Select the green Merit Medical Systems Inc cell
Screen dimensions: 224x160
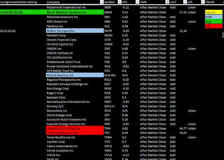pyautogui.click(x=75, y=12)
